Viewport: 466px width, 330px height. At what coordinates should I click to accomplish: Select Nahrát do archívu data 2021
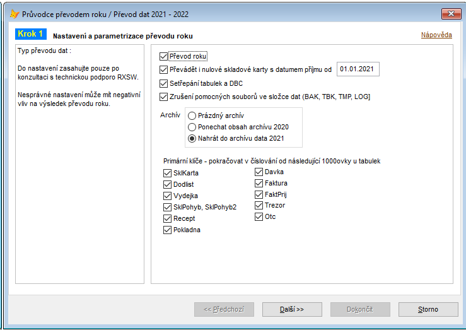coord(192,138)
